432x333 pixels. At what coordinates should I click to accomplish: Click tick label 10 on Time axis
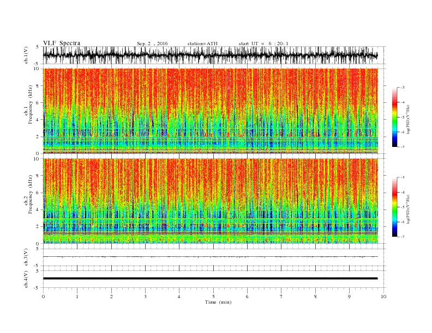(x=383, y=297)
